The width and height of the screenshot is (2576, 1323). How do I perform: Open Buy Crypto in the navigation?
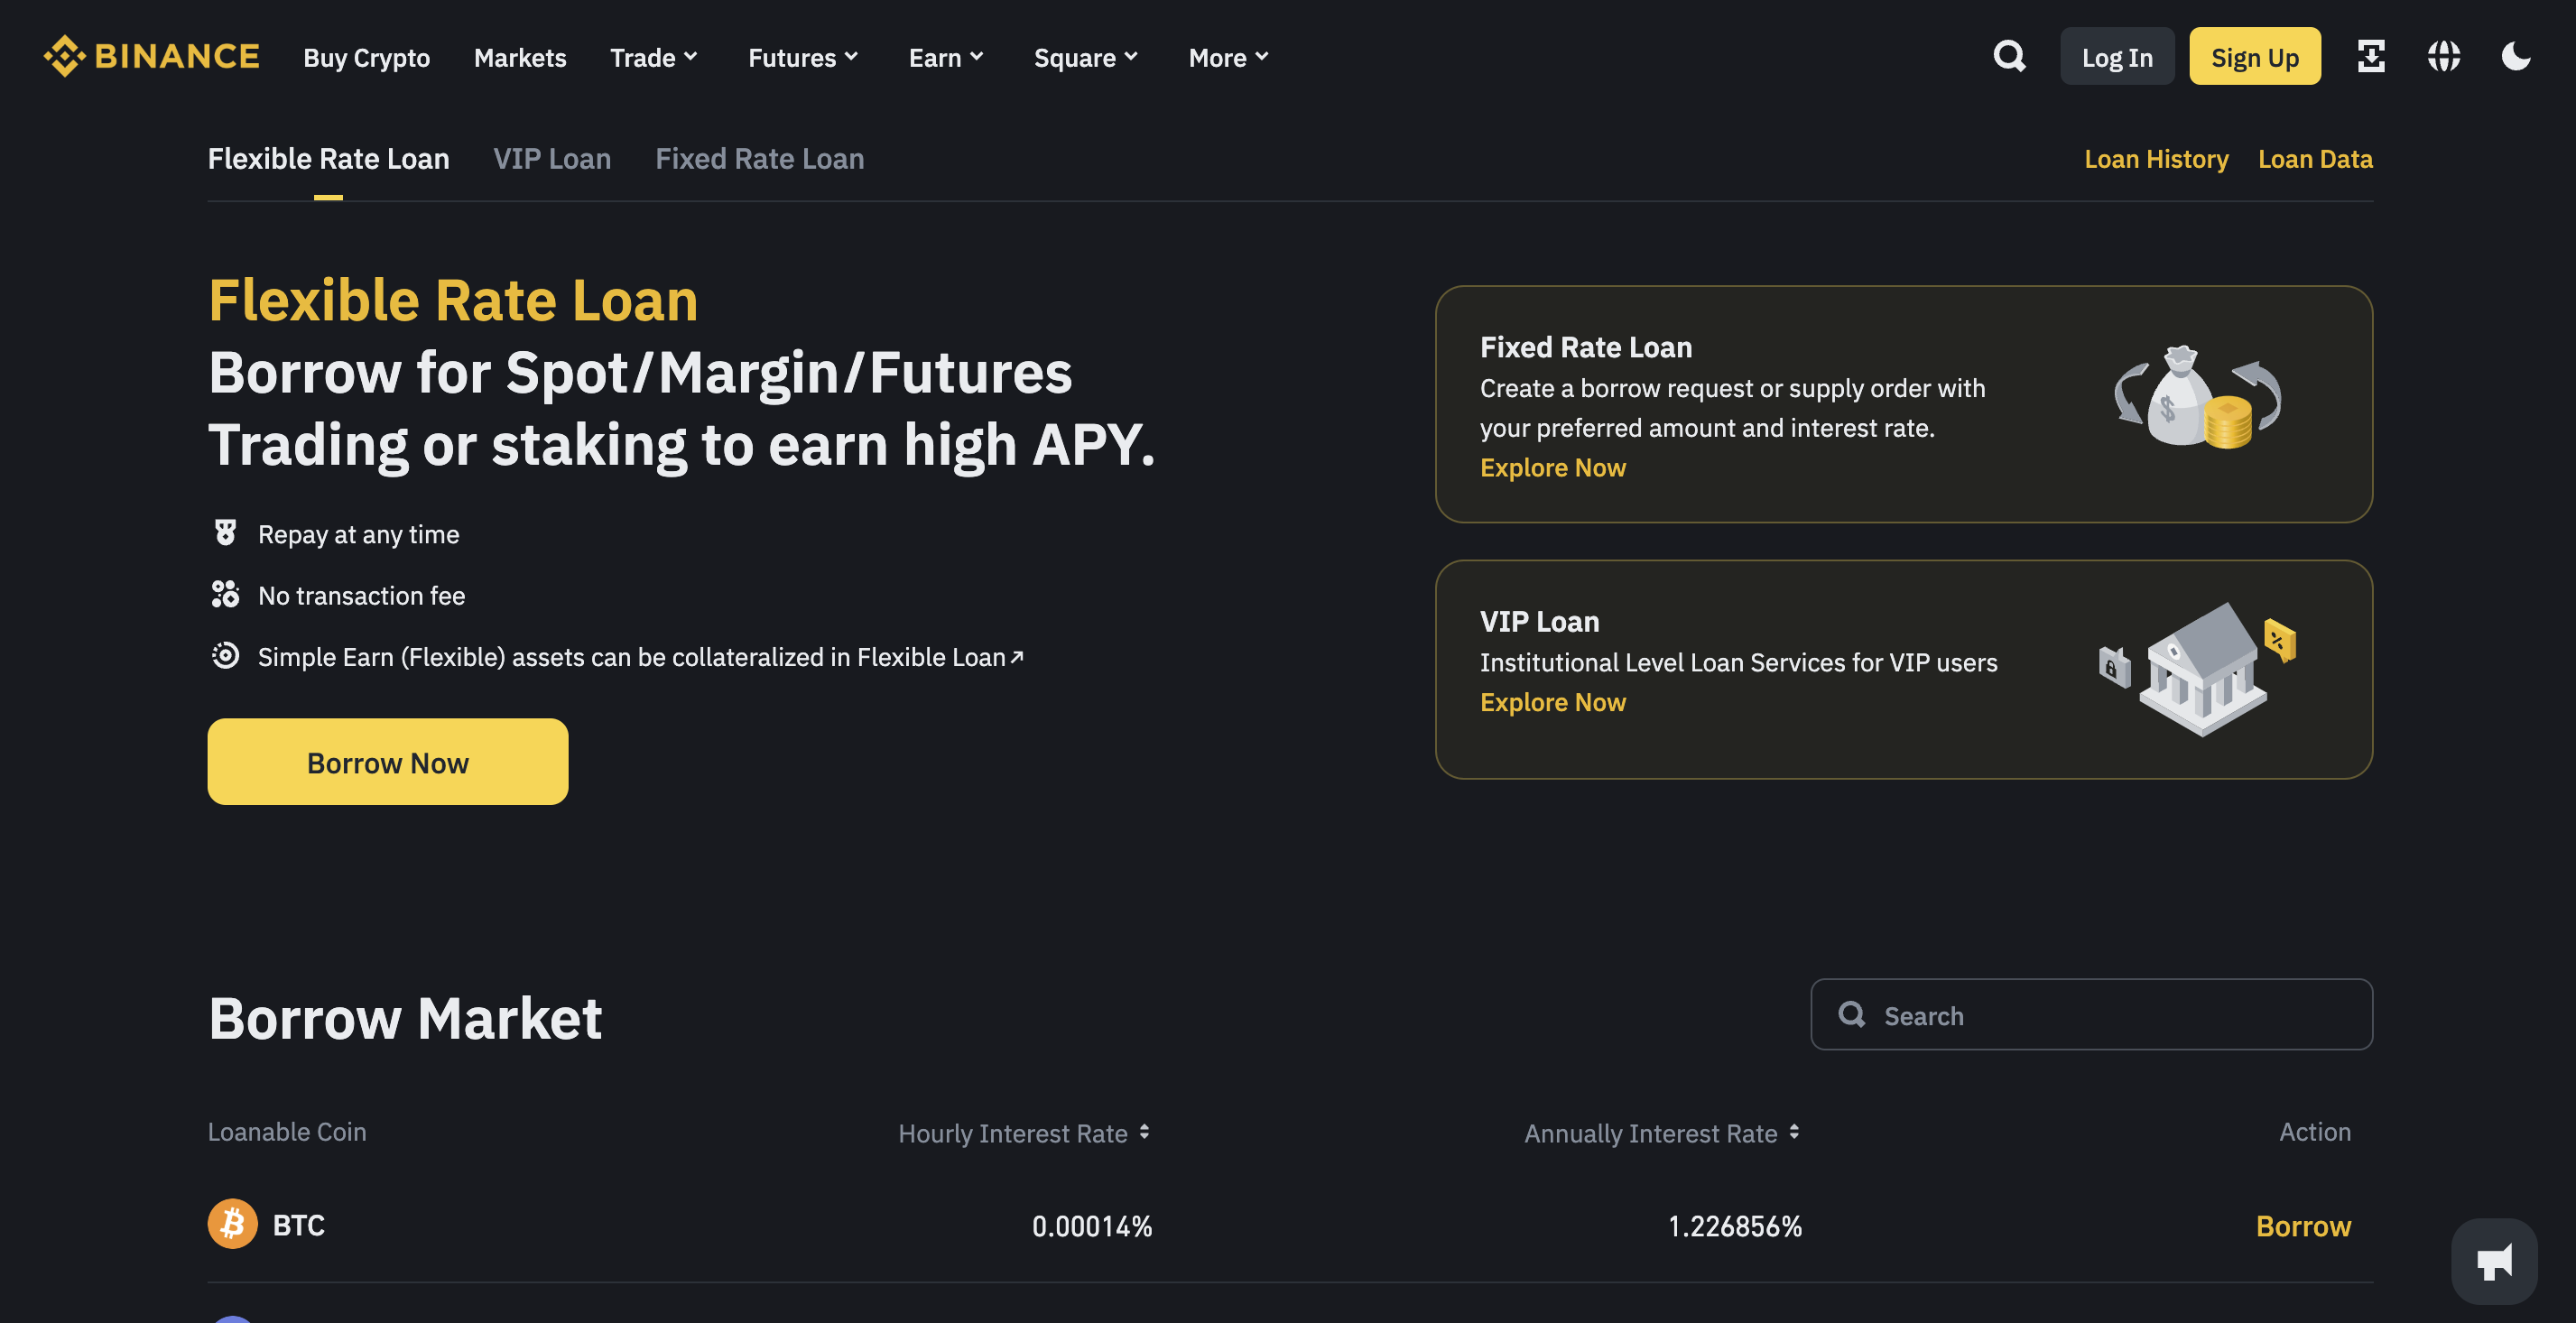pyautogui.click(x=366, y=57)
